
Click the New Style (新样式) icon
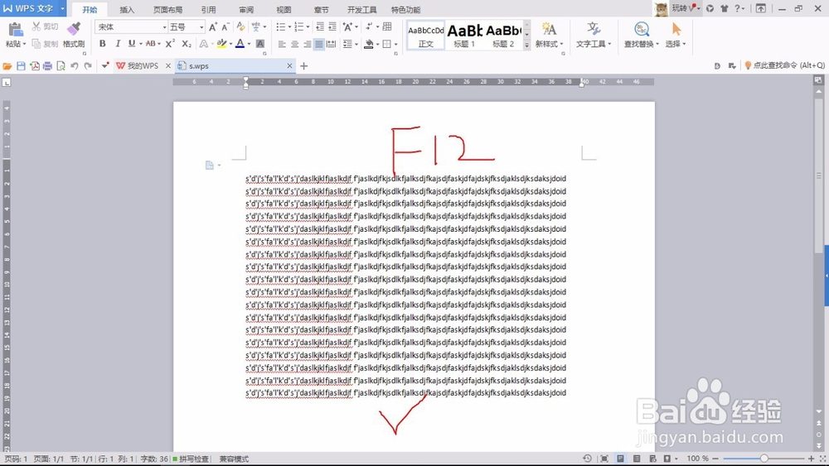click(549, 29)
